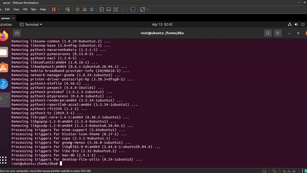Image resolution: width=307 pixels, height=173 pixels.
Task: Open the terminal hamburger menu
Action: (x=278, y=33)
